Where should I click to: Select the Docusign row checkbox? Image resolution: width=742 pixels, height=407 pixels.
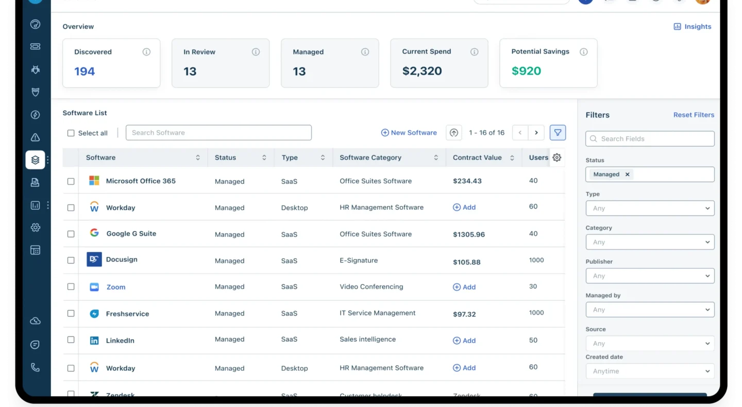71,261
